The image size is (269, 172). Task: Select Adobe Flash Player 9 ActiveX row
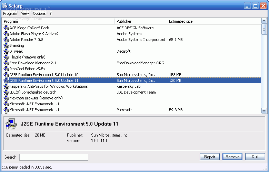coord(34,34)
